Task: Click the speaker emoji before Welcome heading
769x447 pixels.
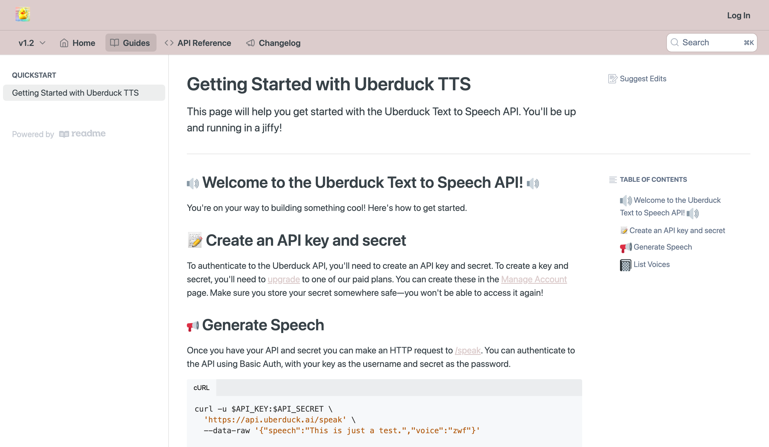Action: point(193,183)
